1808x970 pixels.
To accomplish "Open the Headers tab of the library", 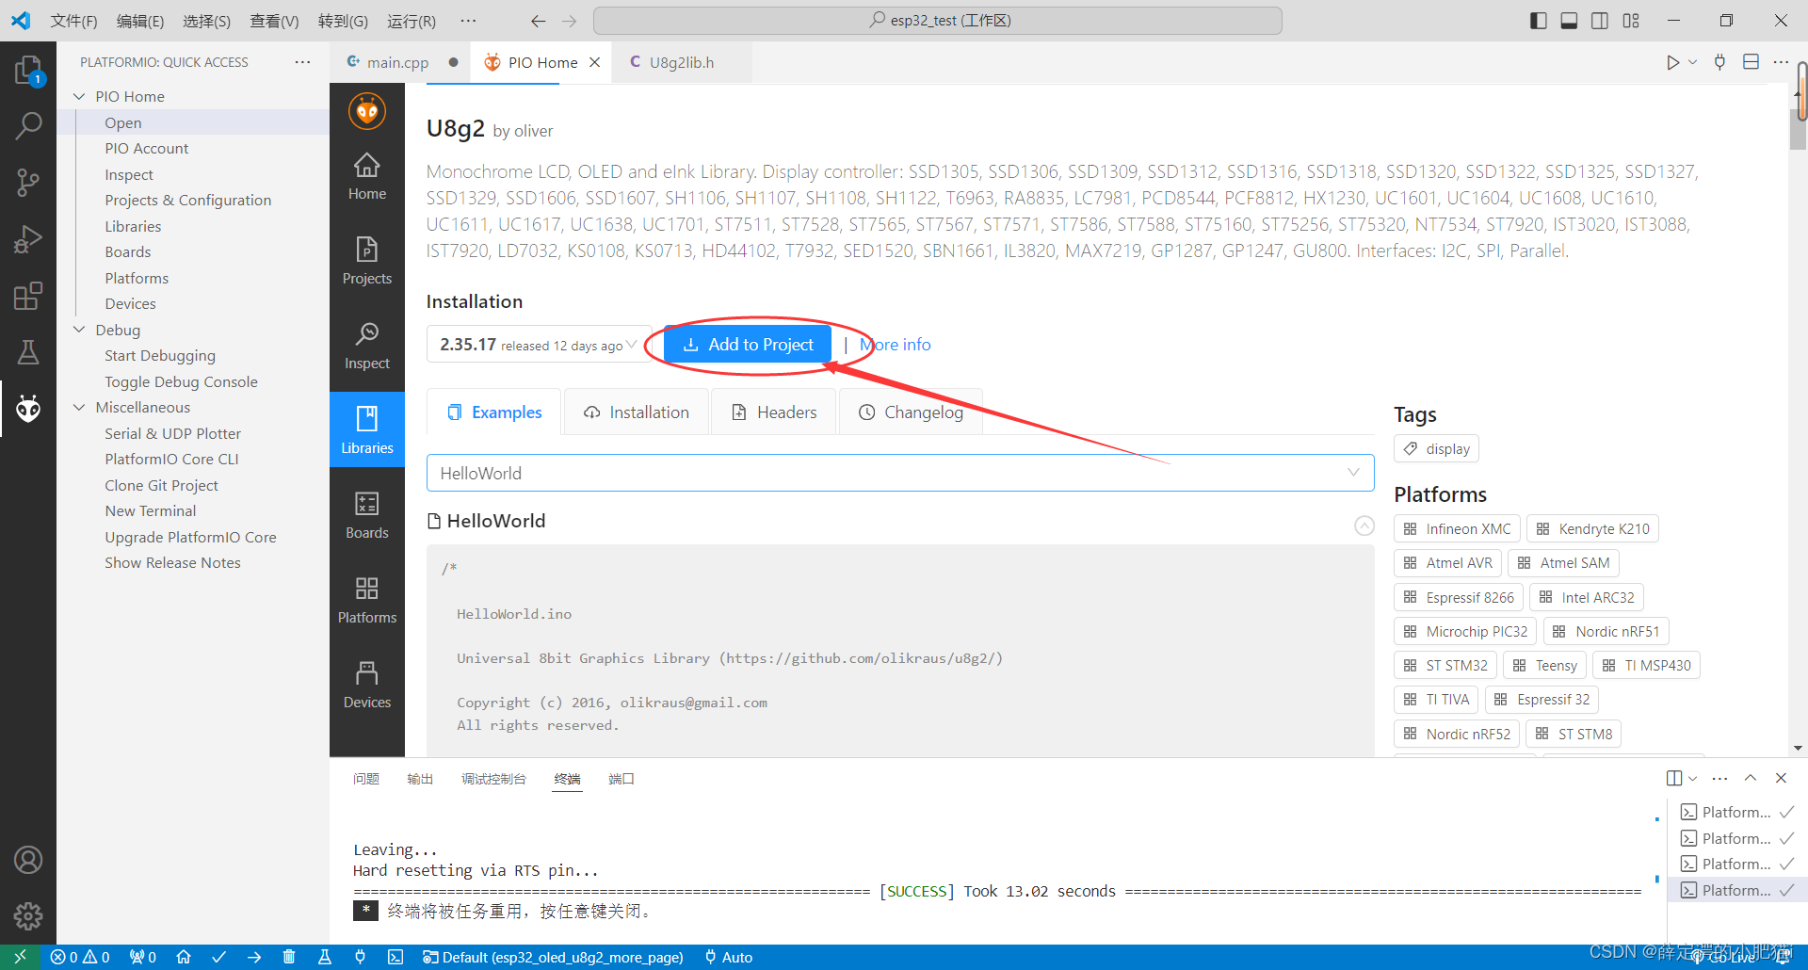I will coord(774,412).
